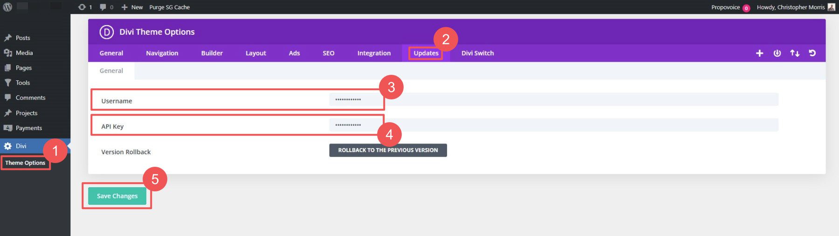Switch to the SEO tab
The width and height of the screenshot is (839, 236).
tap(329, 53)
